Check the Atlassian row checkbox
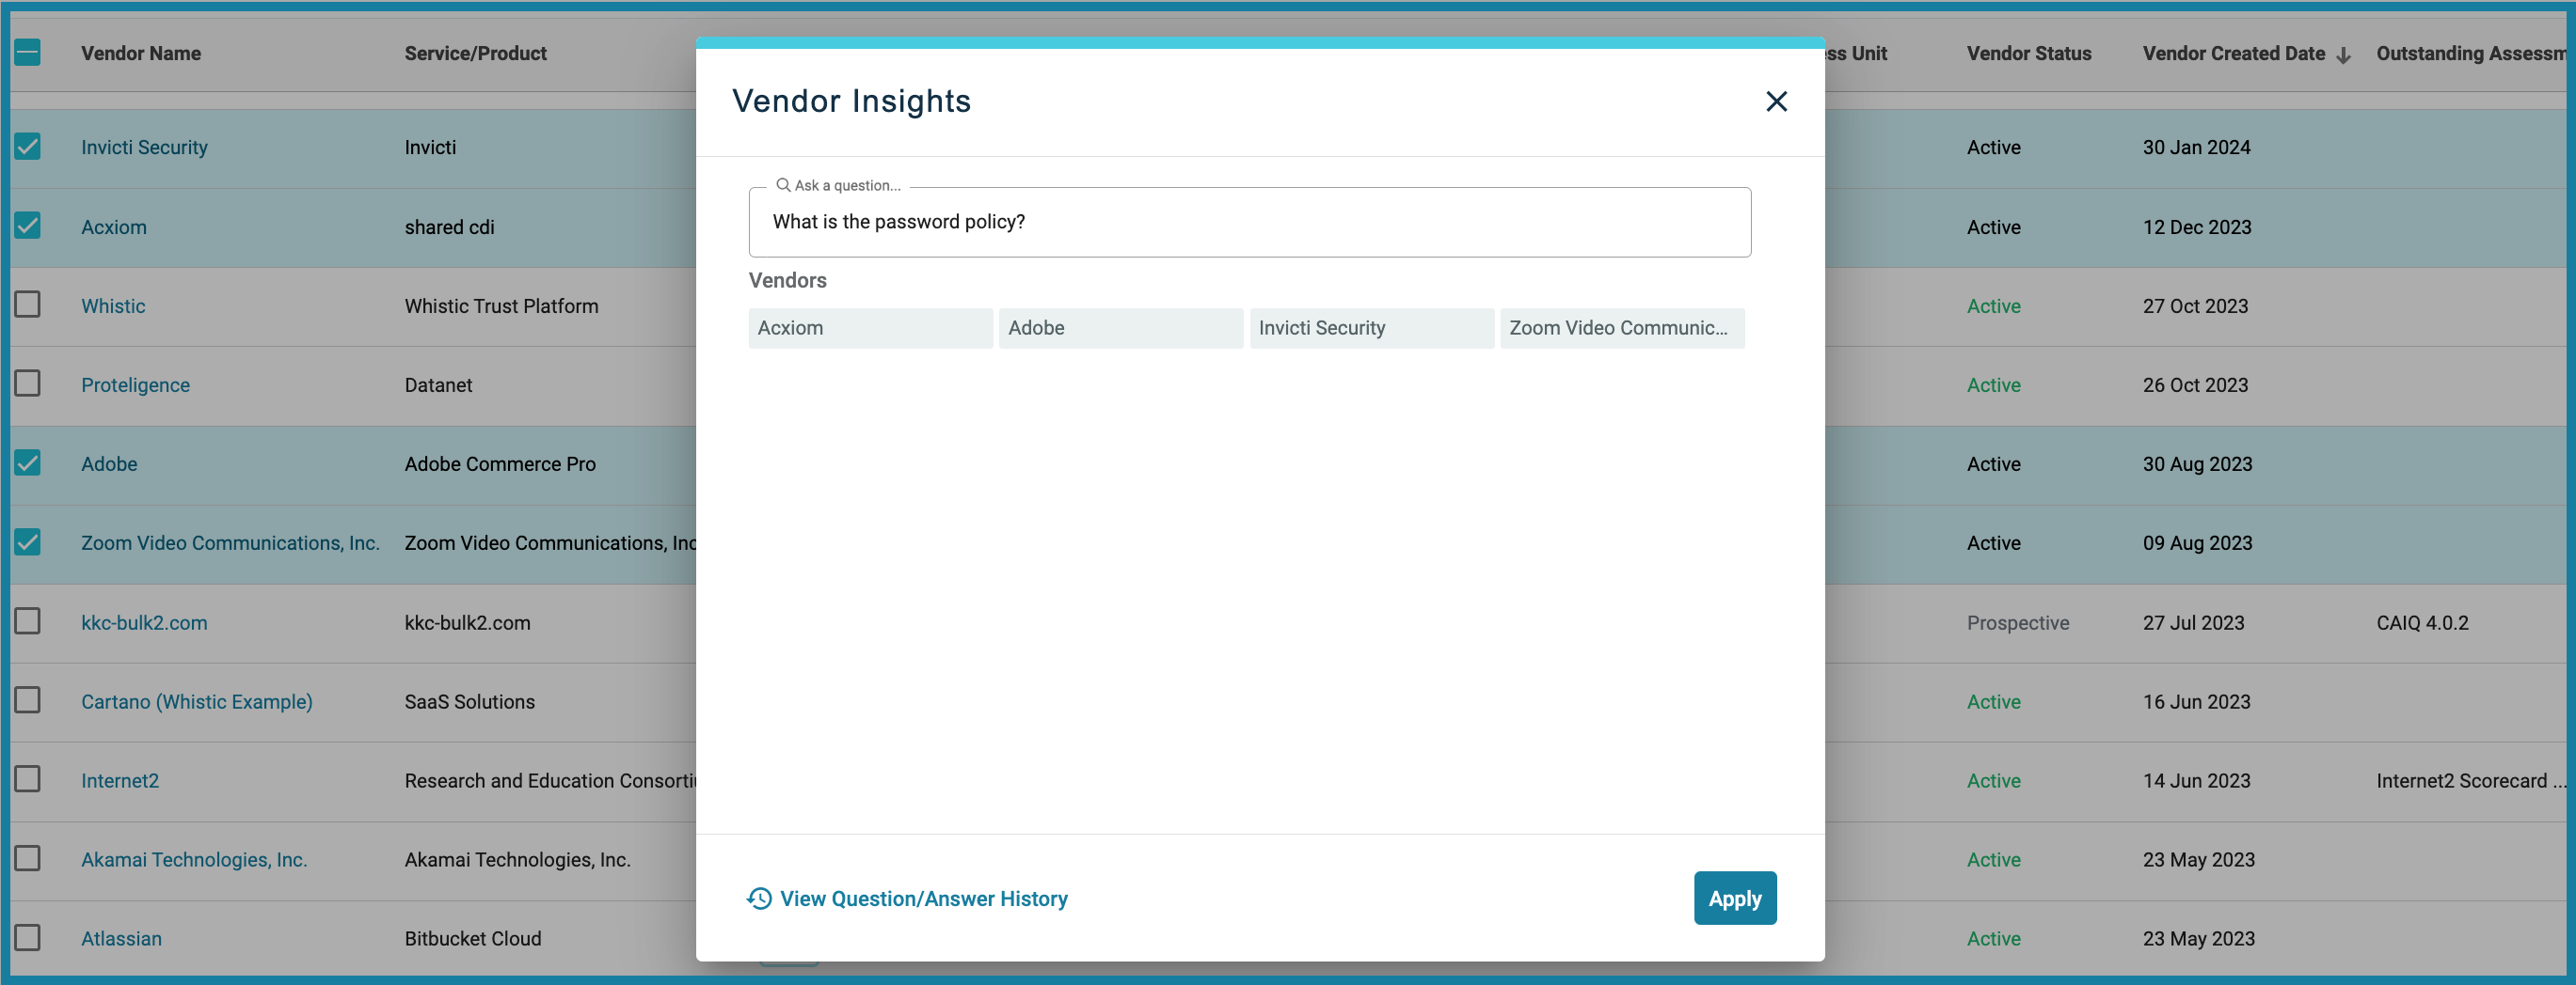Viewport: 2576px width, 985px height. point(28,938)
